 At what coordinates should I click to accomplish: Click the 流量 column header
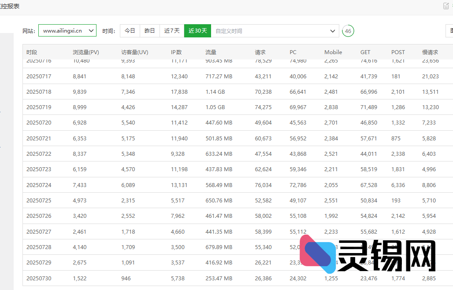[211, 52]
